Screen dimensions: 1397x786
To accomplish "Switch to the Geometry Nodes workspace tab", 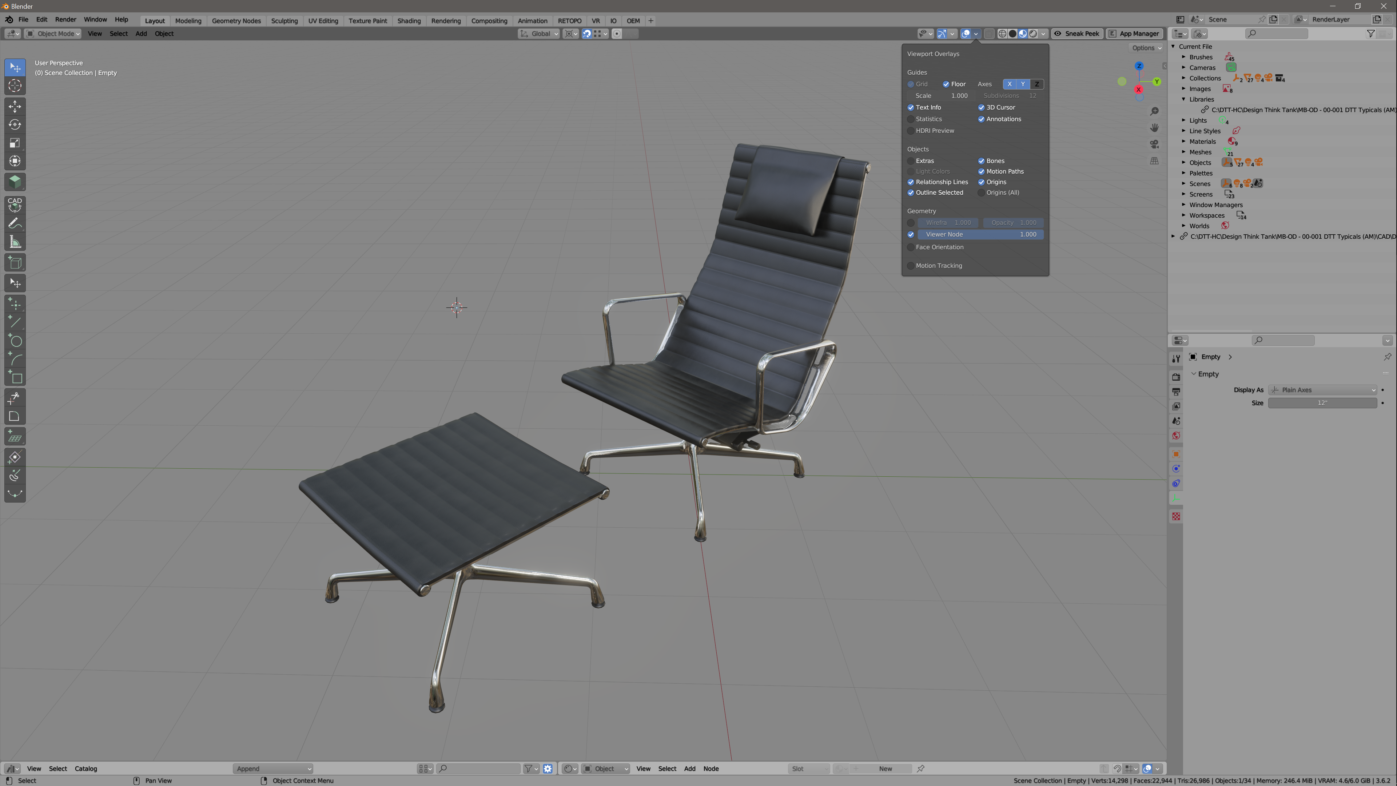I will pyautogui.click(x=236, y=21).
